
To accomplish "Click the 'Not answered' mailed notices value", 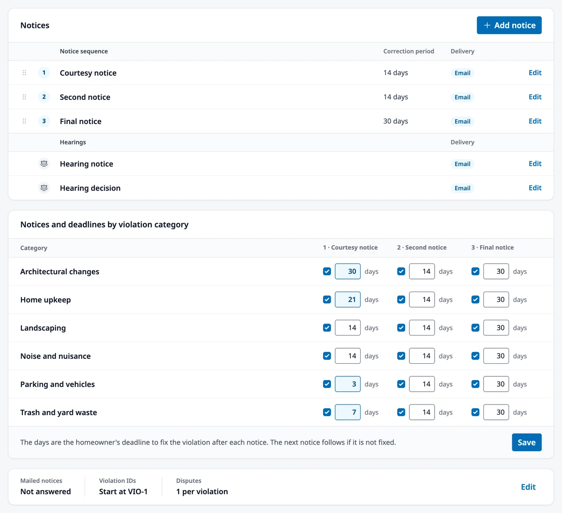I will (x=45, y=491).
